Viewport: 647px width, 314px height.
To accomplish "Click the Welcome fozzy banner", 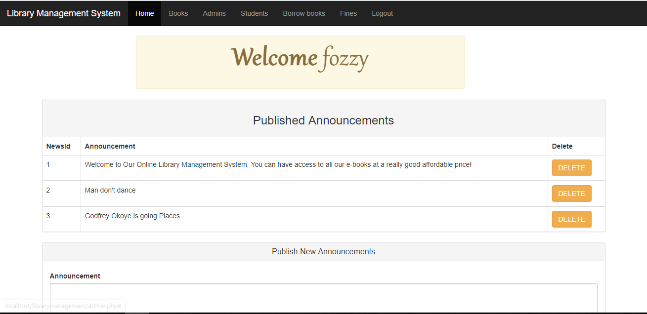I will pos(300,59).
